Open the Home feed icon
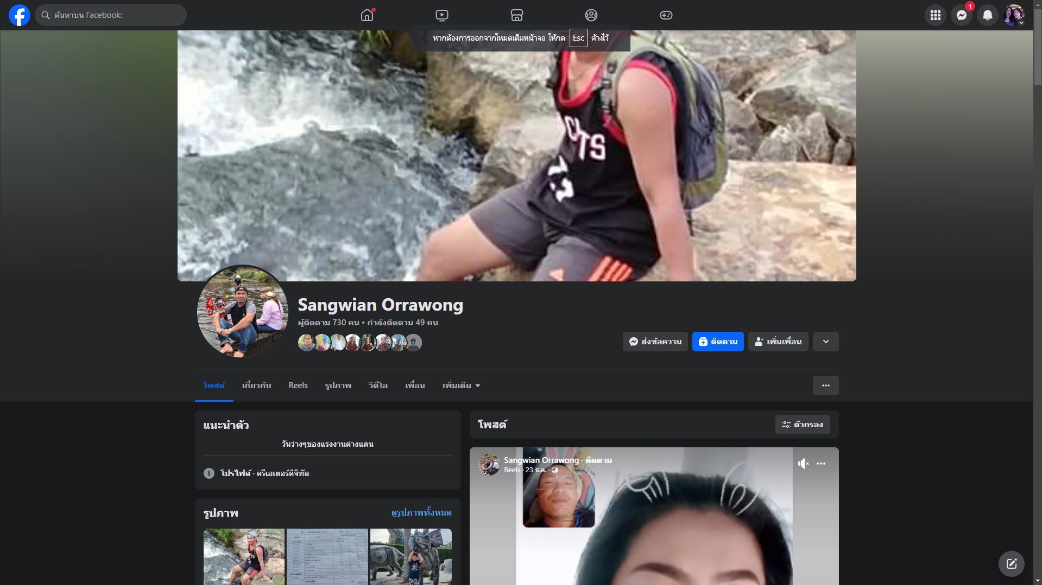Image resolution: width=1042 pixels, height=585 pixels. [x=367, y=15]
